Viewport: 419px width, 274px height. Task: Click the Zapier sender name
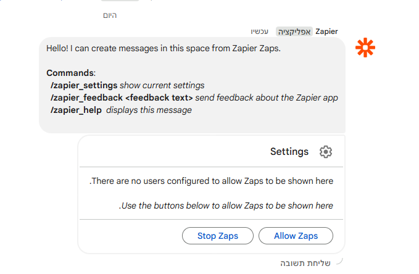pyautogui.click(x=326, y=31)
